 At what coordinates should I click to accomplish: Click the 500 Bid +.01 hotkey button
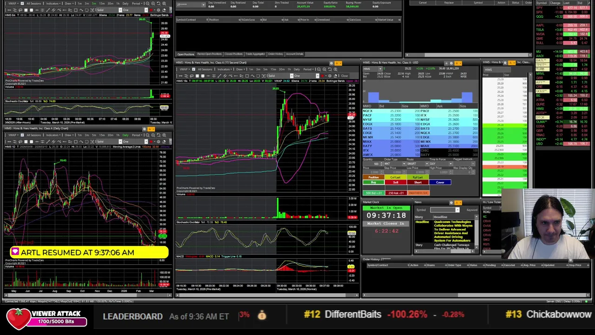(373, 193)
